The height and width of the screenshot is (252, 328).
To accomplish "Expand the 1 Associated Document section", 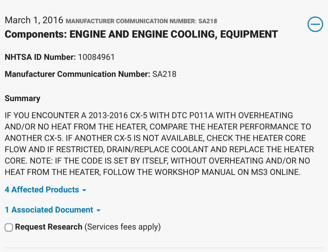I will tap(49, 210).
